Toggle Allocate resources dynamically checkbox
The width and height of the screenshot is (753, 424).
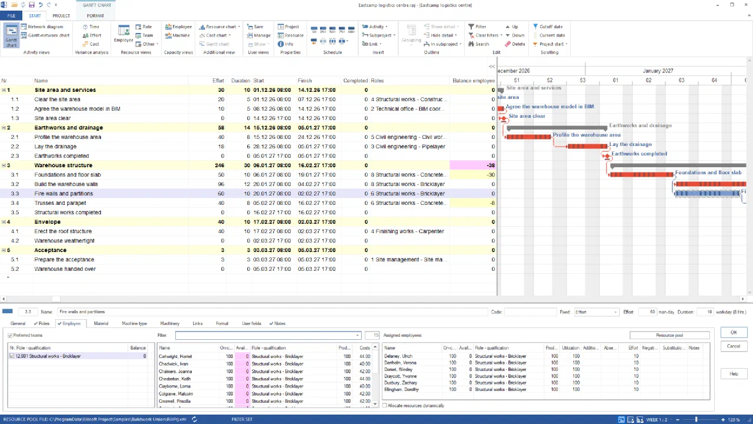(385, 405)
